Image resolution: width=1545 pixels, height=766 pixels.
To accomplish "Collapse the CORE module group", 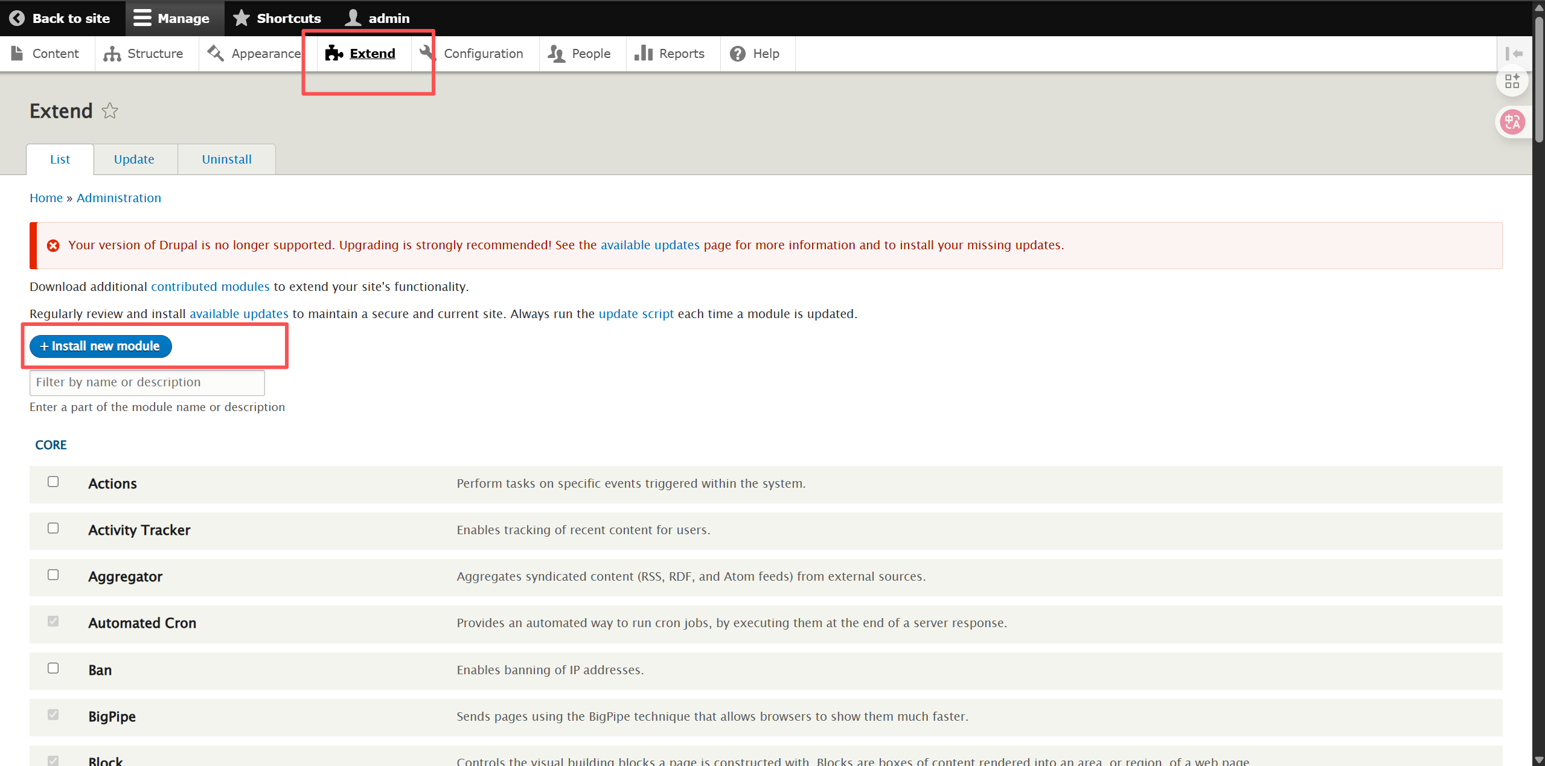I will [51, 445].
